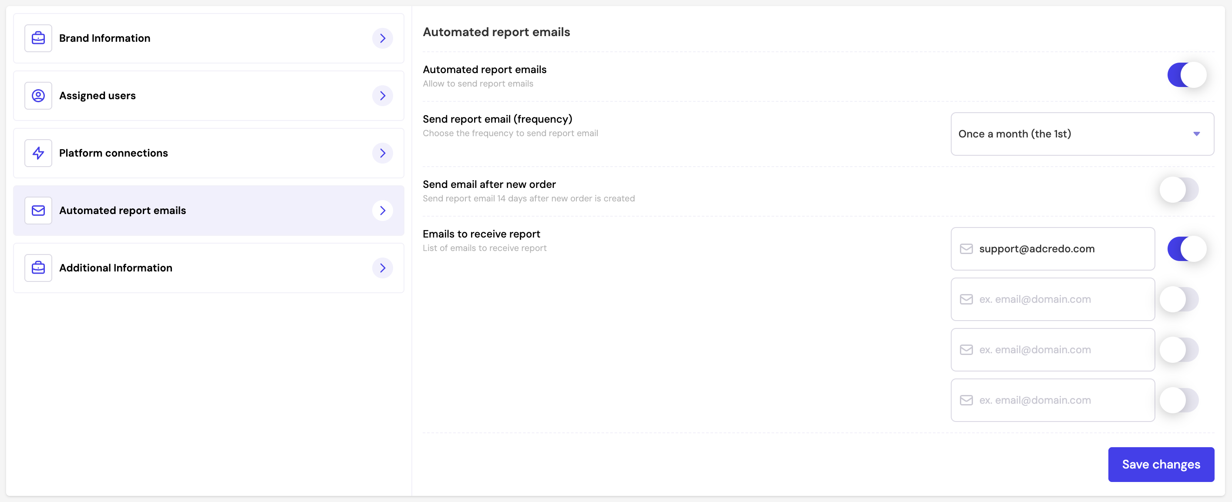Screen dimensions: 1232x502
Task: Click envelope icon in last email field
Action: (966, 400)
